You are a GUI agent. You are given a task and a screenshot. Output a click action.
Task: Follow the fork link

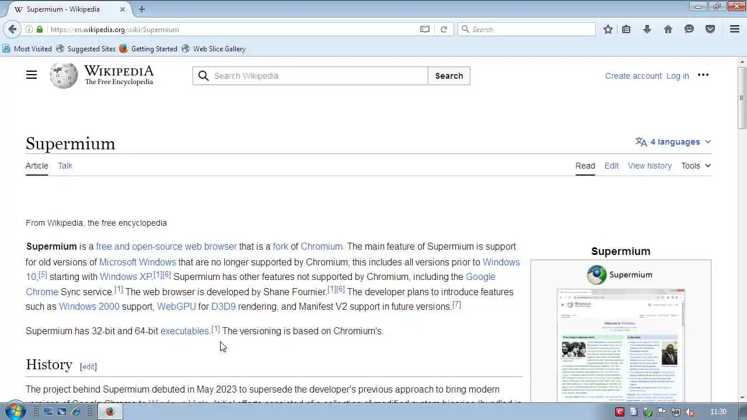click(x=281, y=246)
